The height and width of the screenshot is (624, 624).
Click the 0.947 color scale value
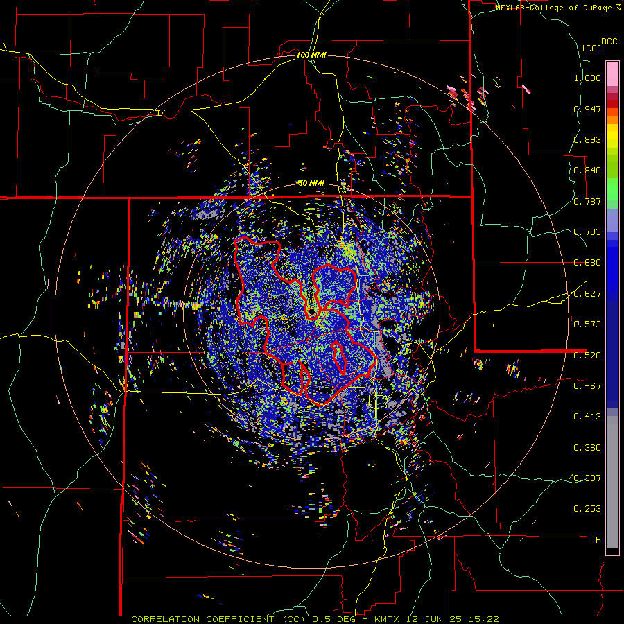click(x=587, y=109)
